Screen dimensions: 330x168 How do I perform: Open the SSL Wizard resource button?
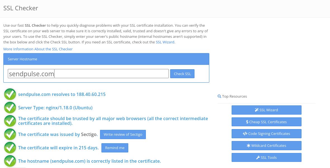click(x=267, y=110)
